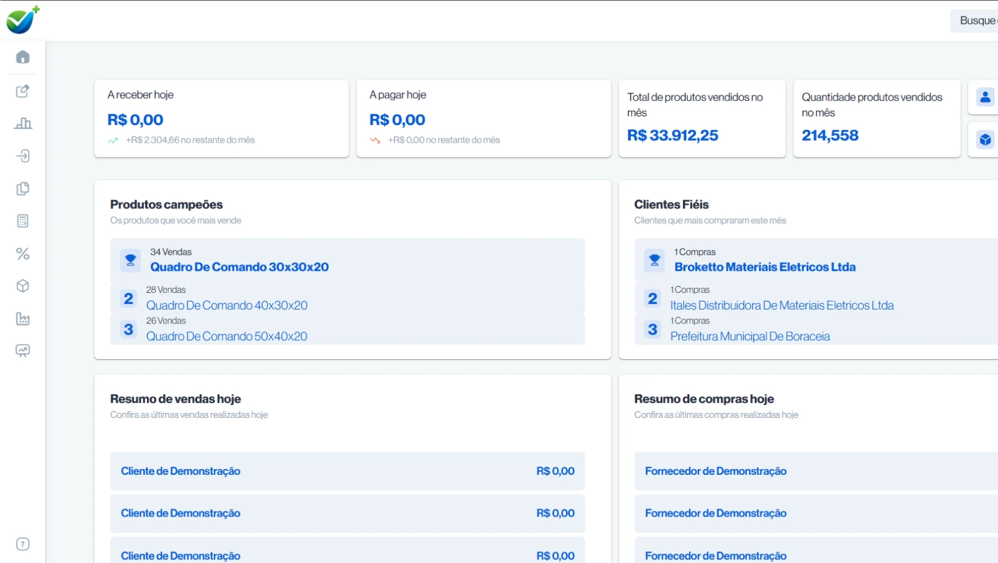Open Quadro De Comando 40x30x20 product
Screen dimensions: 998x563
click(x=227, y=305)
